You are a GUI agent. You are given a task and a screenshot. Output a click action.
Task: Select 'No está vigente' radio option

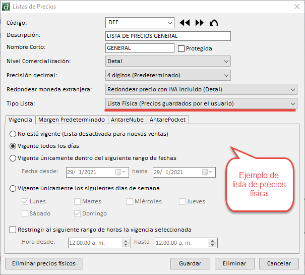(14, 134)
